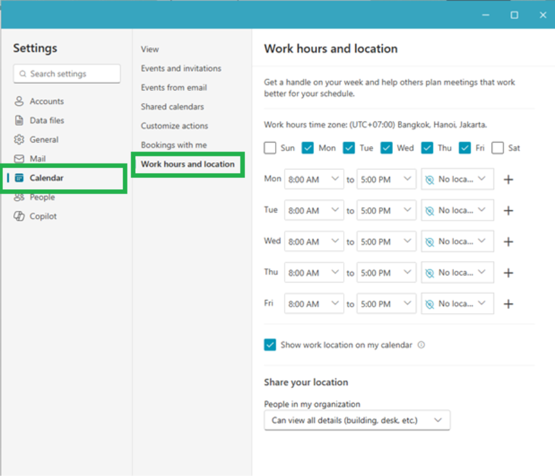555x476 pixels.
Task: Toggle the Sun workday checkbox
Action: (270, 148)
